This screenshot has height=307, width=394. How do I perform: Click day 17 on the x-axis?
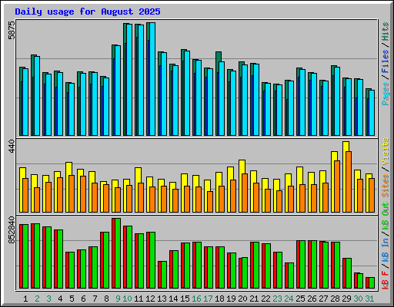coord(208,299)
